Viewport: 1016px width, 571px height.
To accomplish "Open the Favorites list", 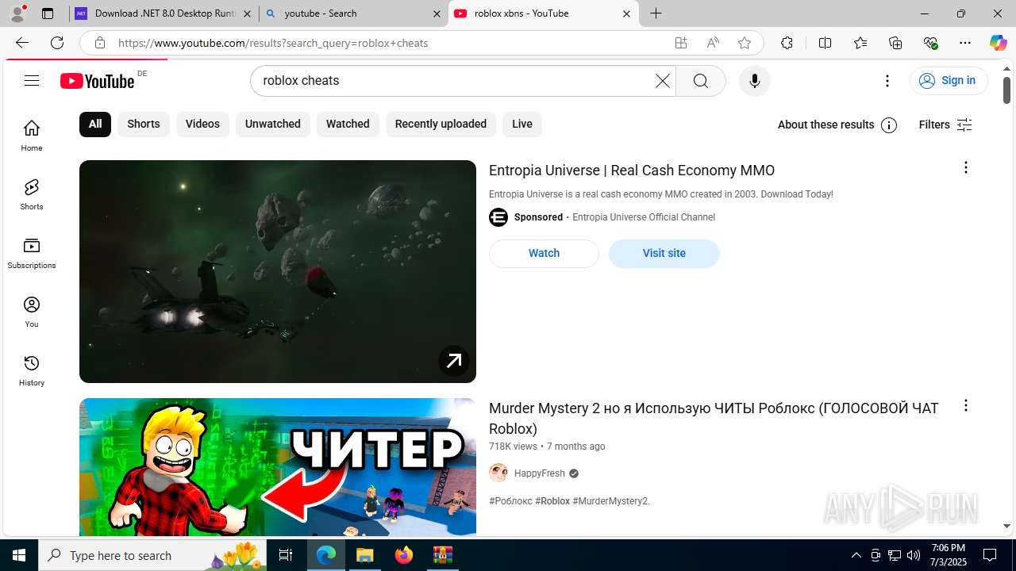I will 860,43.
